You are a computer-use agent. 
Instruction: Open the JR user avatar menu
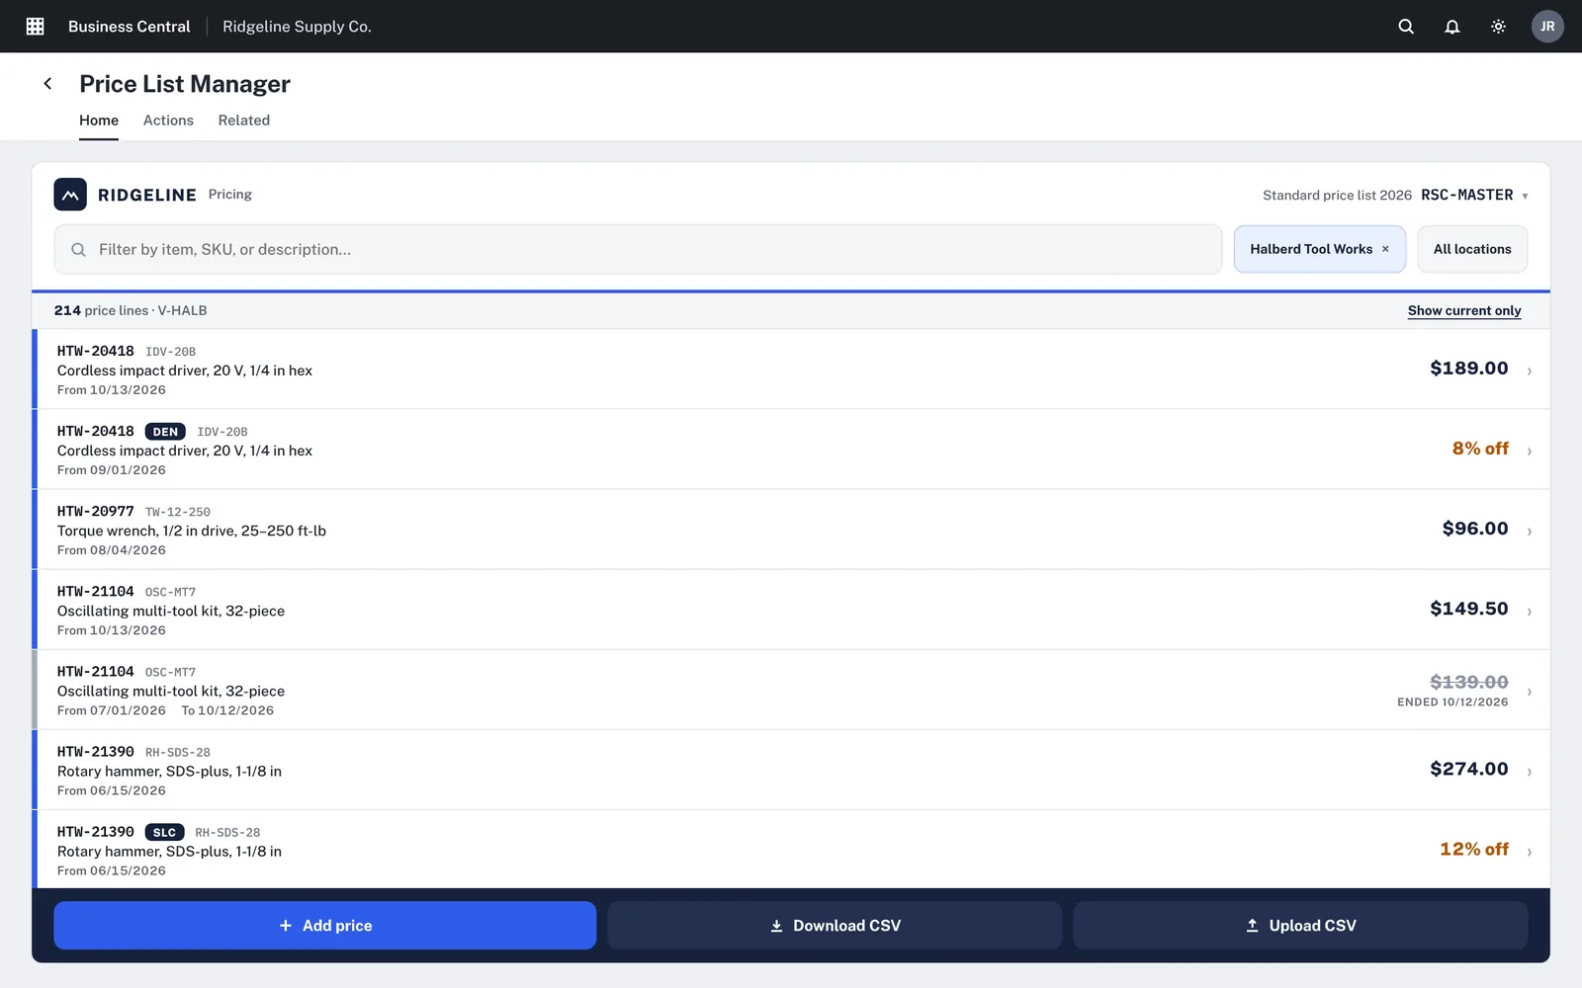pyautogui.click(x=1547, y=27)
